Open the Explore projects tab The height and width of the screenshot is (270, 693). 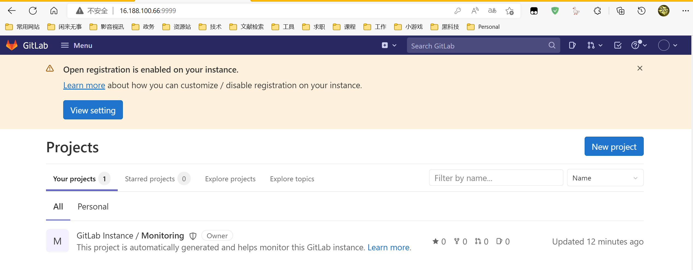(x=230, y=179)
